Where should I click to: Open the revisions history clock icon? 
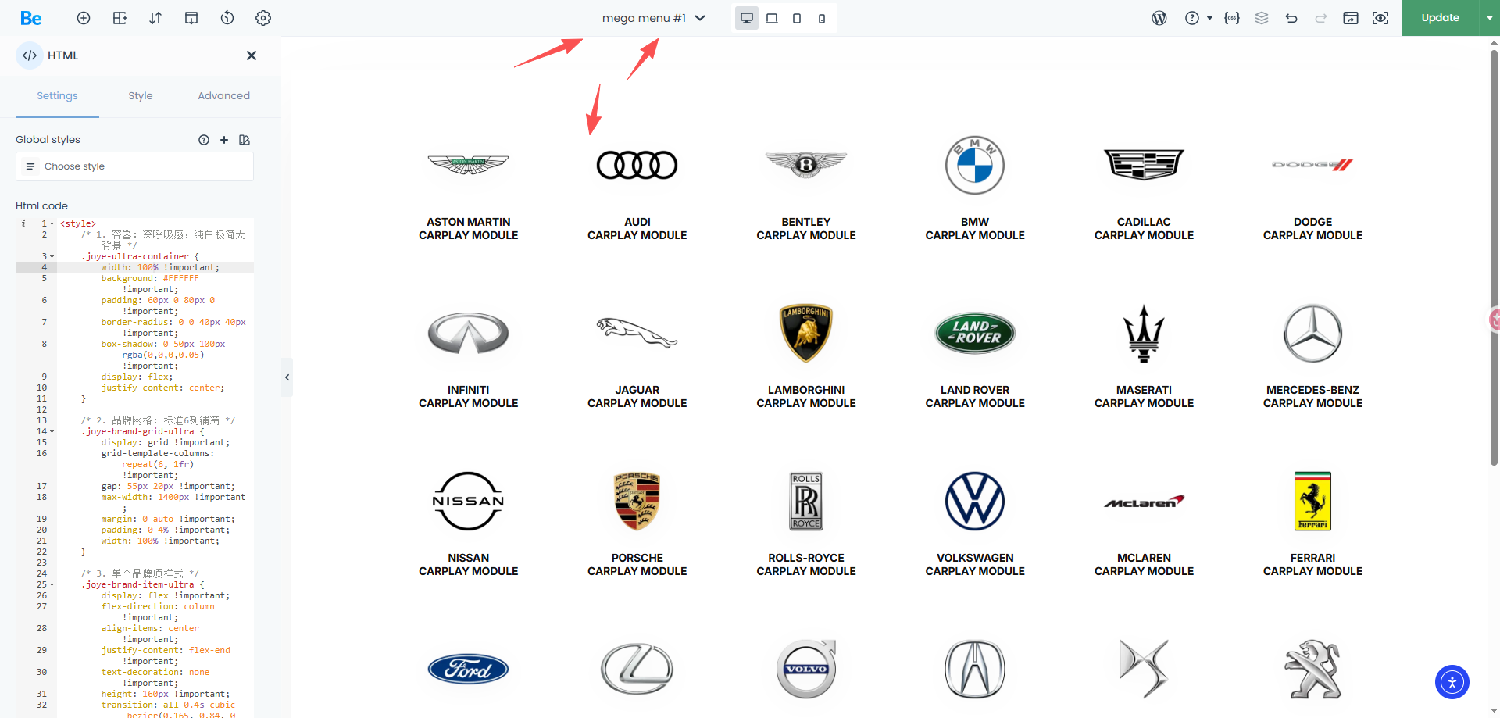(x=227, y=18)
